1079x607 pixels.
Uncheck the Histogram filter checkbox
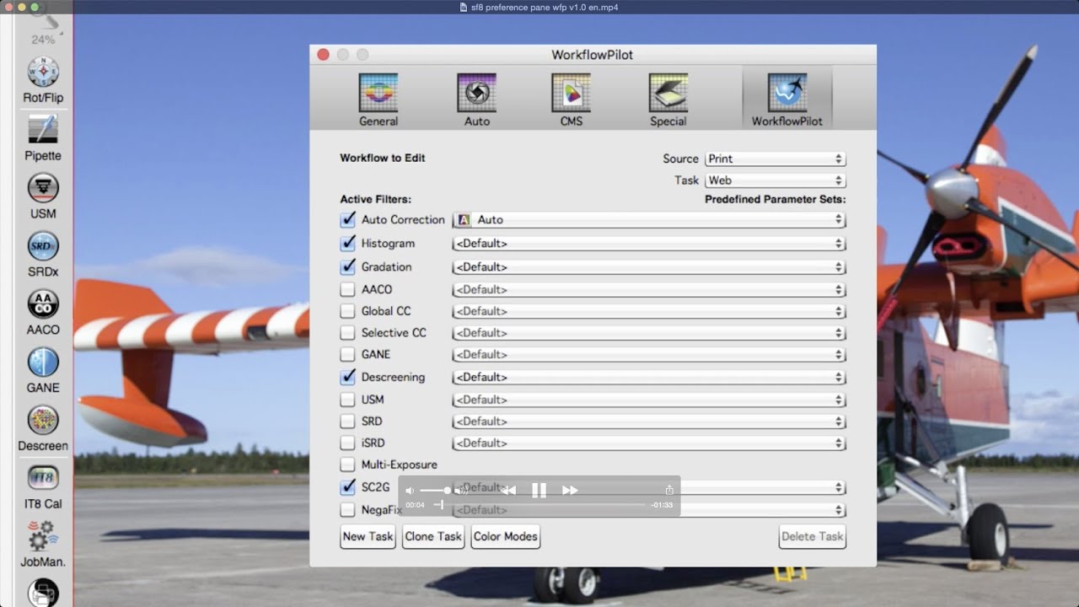(347, 244)
